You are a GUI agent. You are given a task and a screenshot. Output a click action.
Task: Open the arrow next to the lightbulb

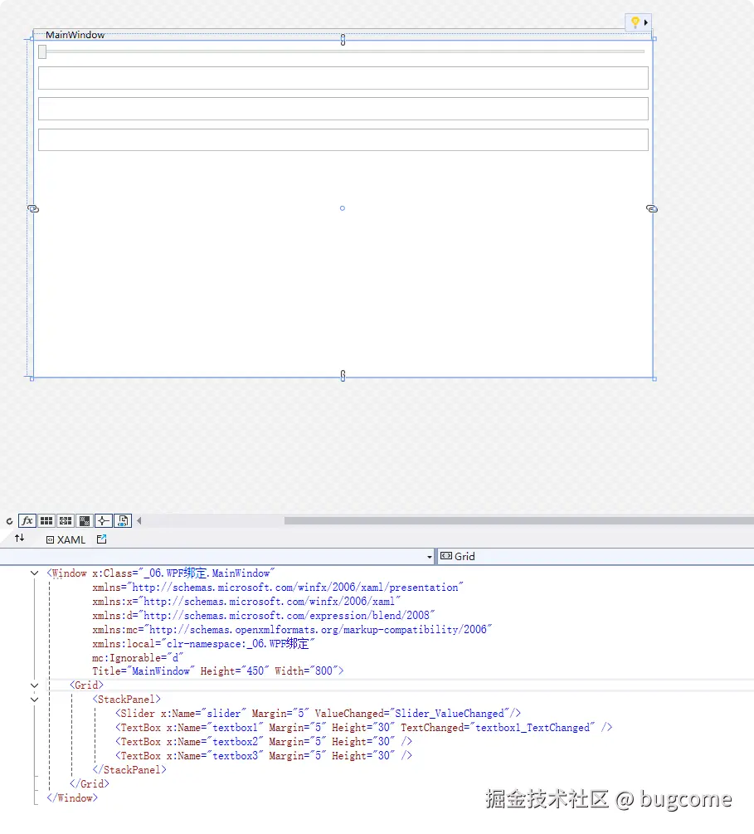tap(646, 22)
